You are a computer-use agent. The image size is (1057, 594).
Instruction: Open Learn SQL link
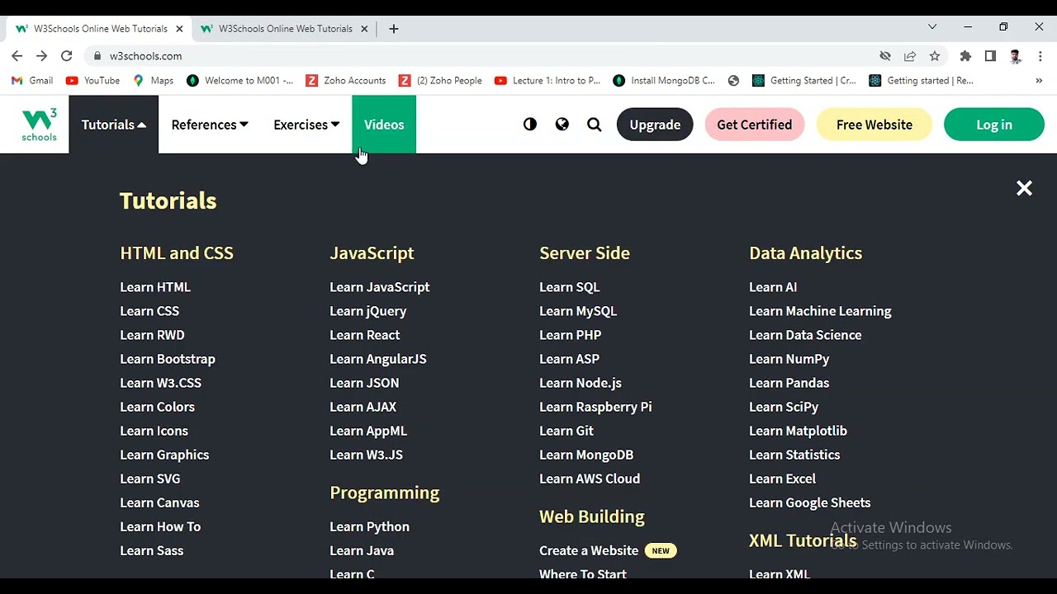(570, 287)
